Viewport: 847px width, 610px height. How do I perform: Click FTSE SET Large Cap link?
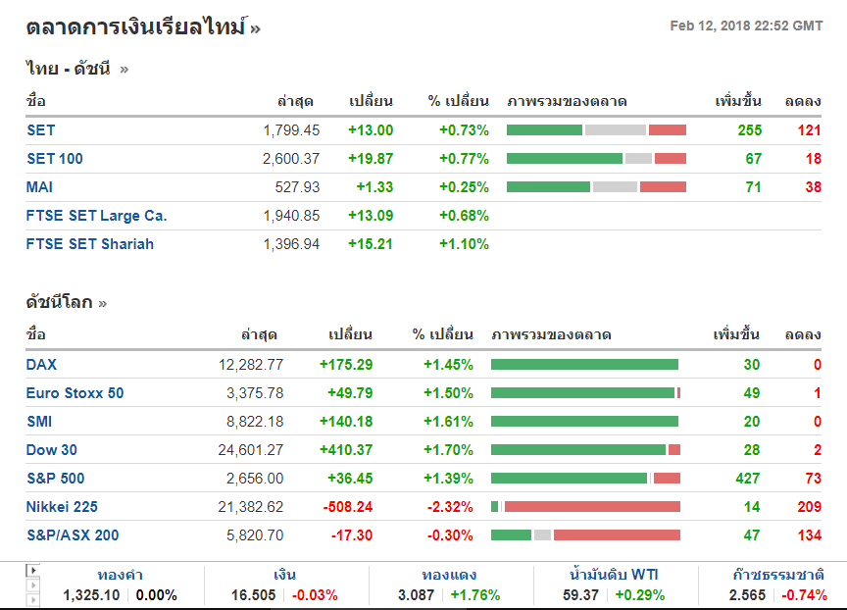coord(96,216)
